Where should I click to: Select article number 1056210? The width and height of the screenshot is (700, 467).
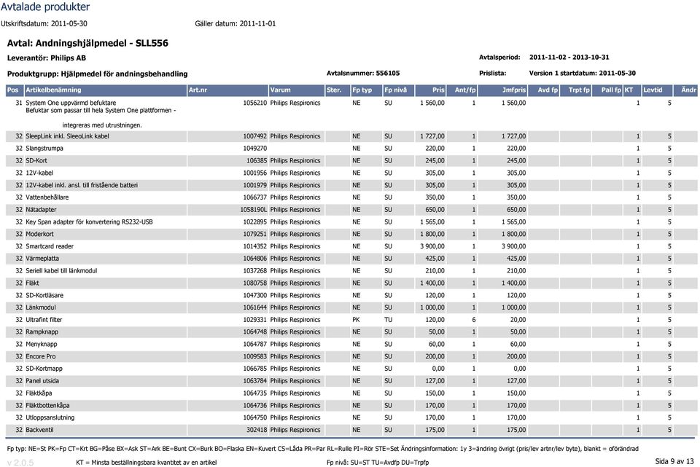click(x=255, y=103)
